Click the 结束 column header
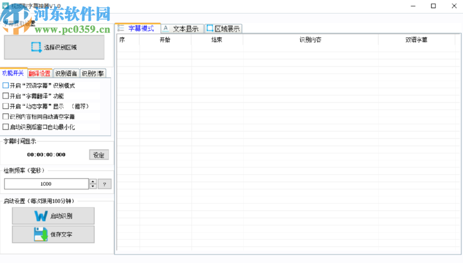This screenshot has width=463, height=263. pos(217,40)
